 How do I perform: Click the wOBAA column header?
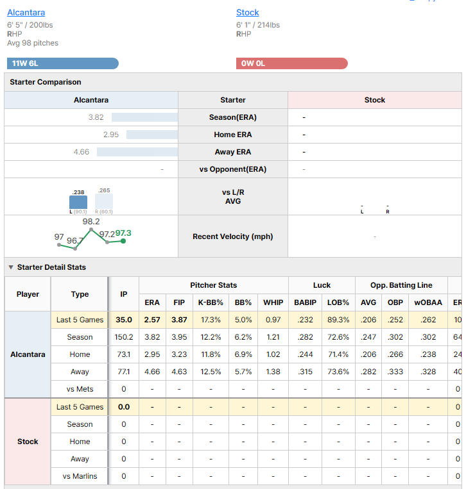428,303
